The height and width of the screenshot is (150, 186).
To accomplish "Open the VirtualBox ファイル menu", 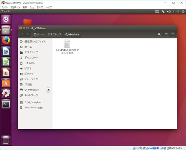I will (x=4, y=7).
